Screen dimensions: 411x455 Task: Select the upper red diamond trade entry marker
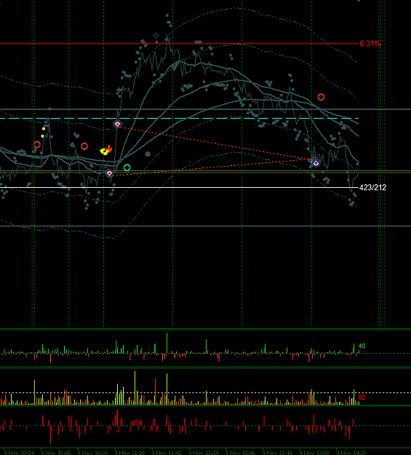tap(117, 124)
